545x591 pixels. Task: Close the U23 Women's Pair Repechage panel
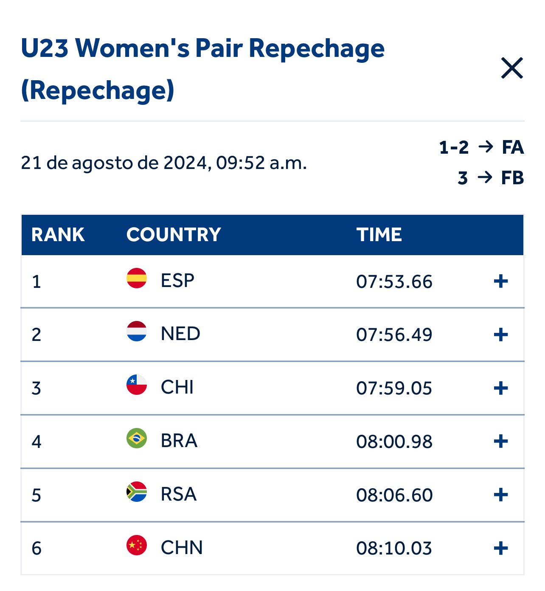pos(511,68)
